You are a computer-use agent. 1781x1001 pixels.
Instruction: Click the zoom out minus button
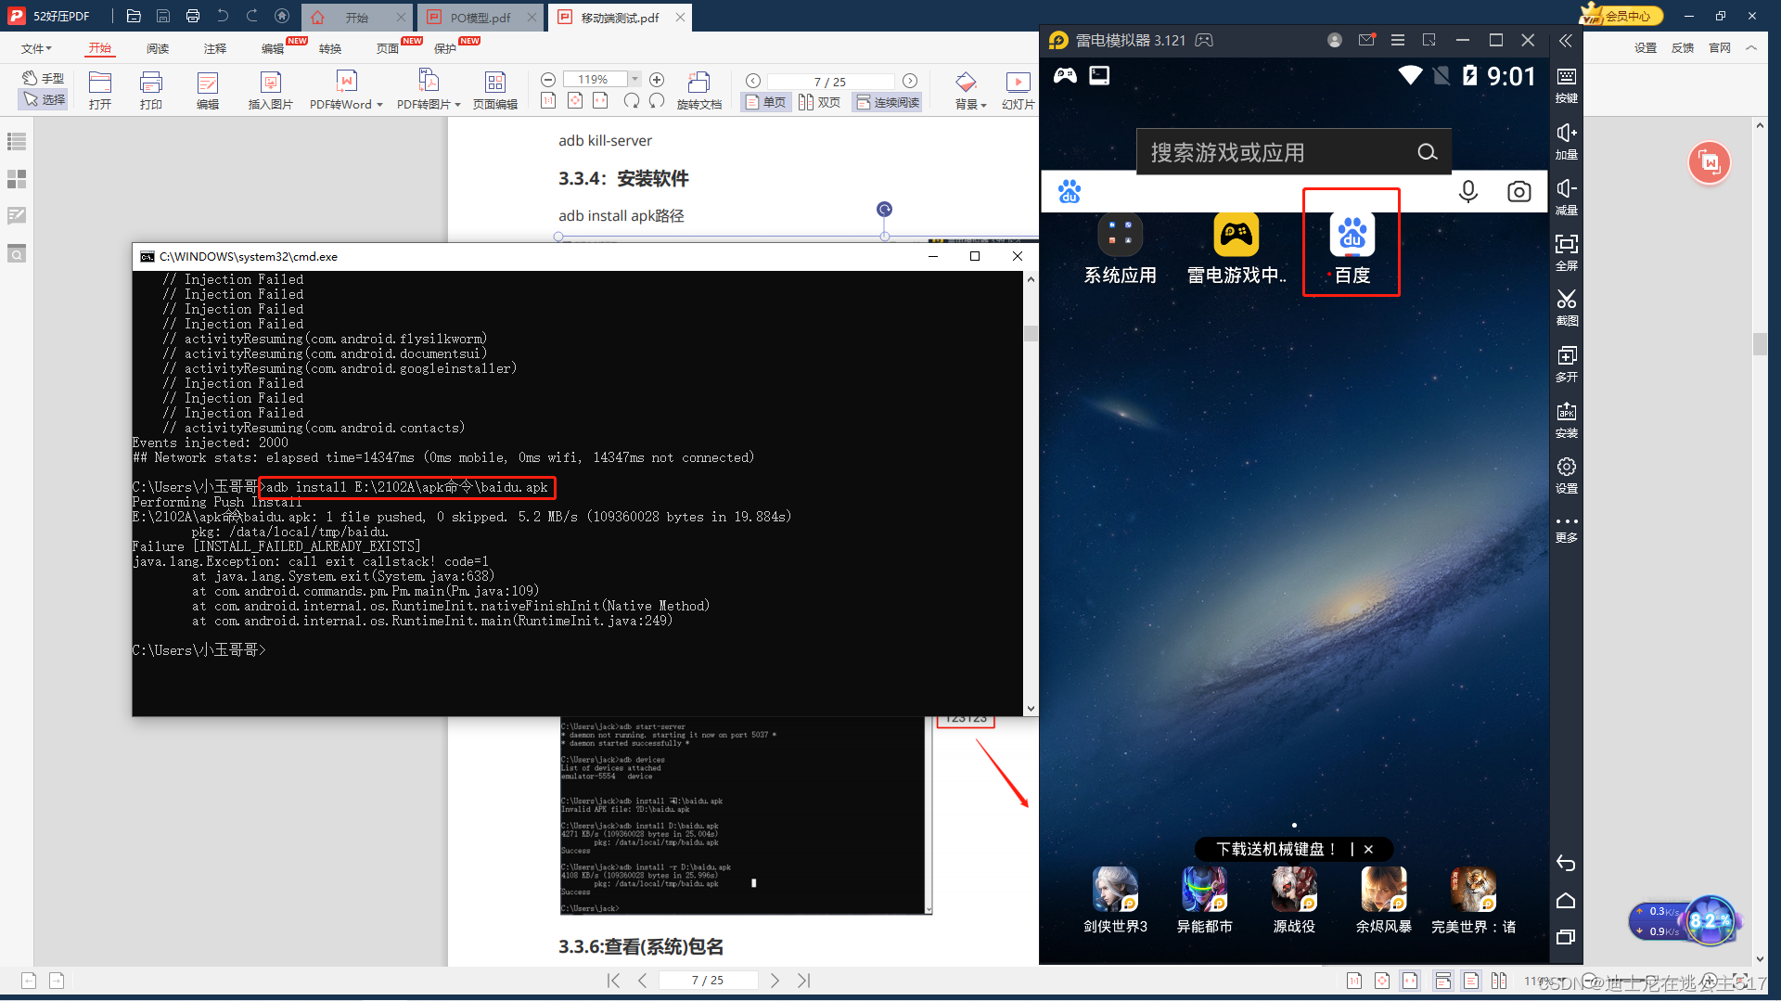click(548, 80)
